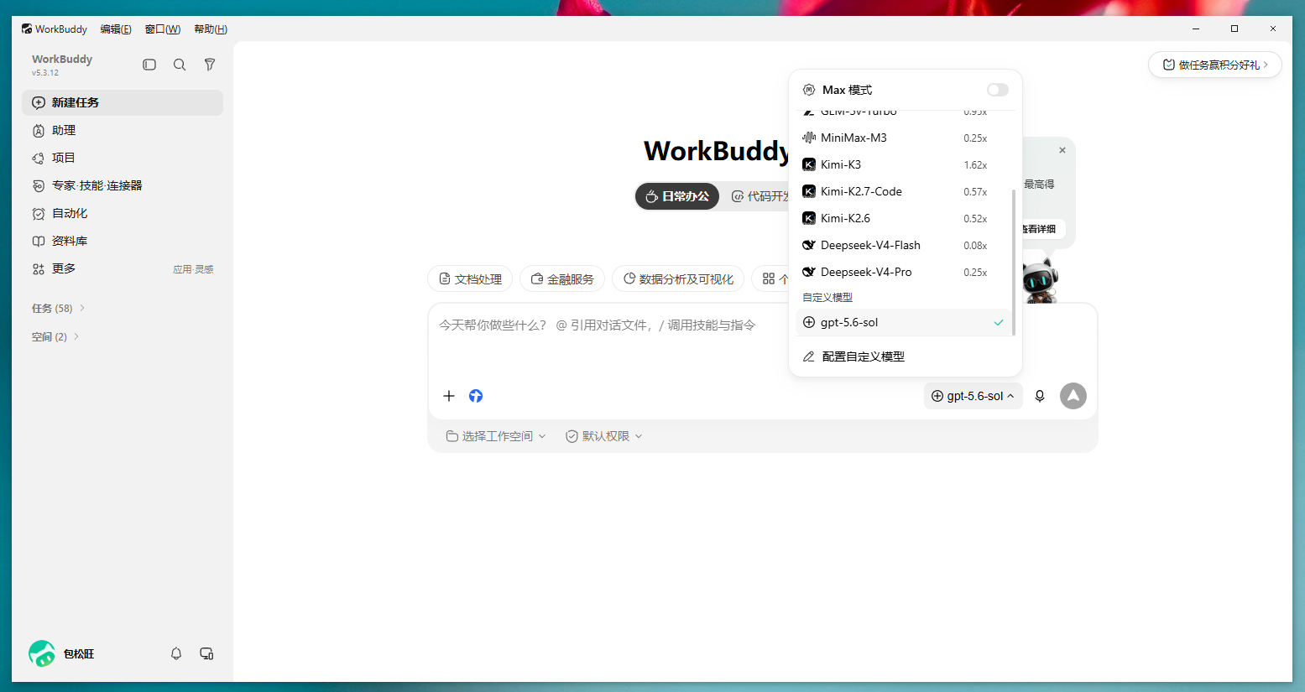Click the pencil icon for custom model config
This screenshot has height=692, width=1305.
pyautogui.click(x=809, y=356)
